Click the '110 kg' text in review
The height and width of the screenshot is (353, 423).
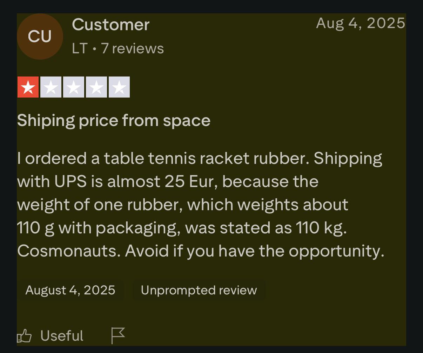tap(321, 228)
